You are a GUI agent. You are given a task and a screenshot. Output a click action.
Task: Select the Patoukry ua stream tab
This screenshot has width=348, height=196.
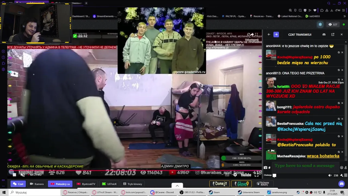coord(60,184)
